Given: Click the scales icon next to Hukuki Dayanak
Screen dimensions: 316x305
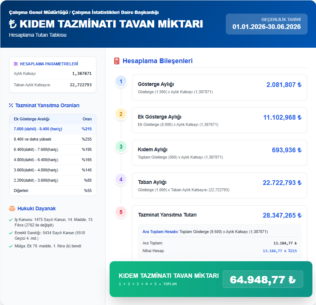Looking at the screenshot, I should click(12, 208).
